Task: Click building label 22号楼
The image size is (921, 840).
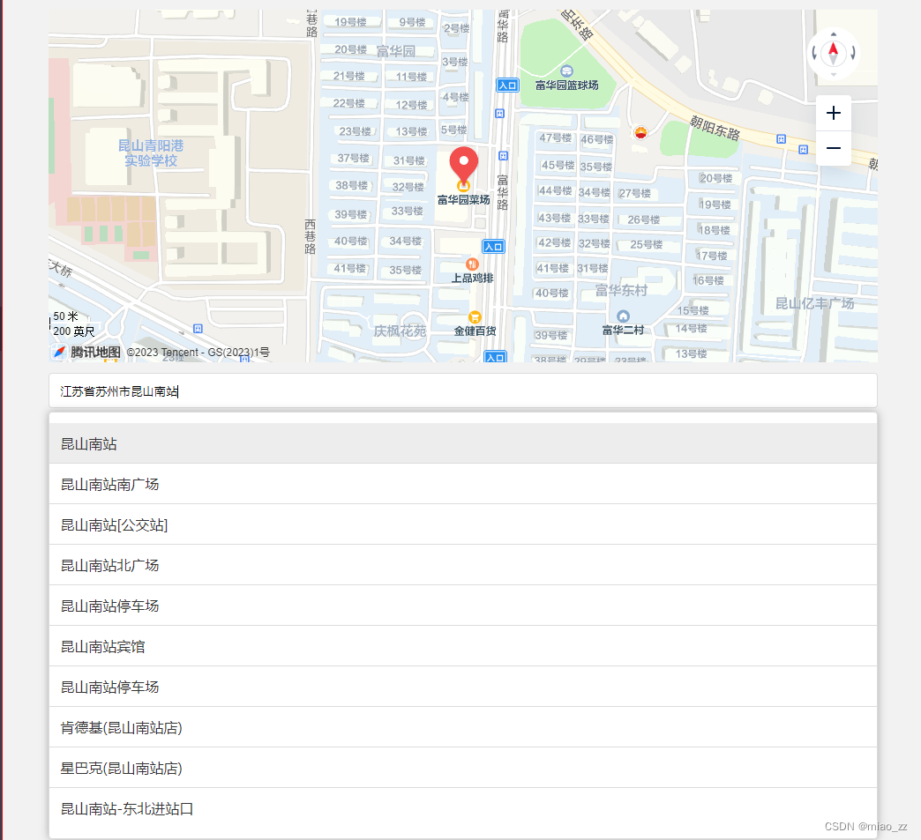Action: (348, 103)
